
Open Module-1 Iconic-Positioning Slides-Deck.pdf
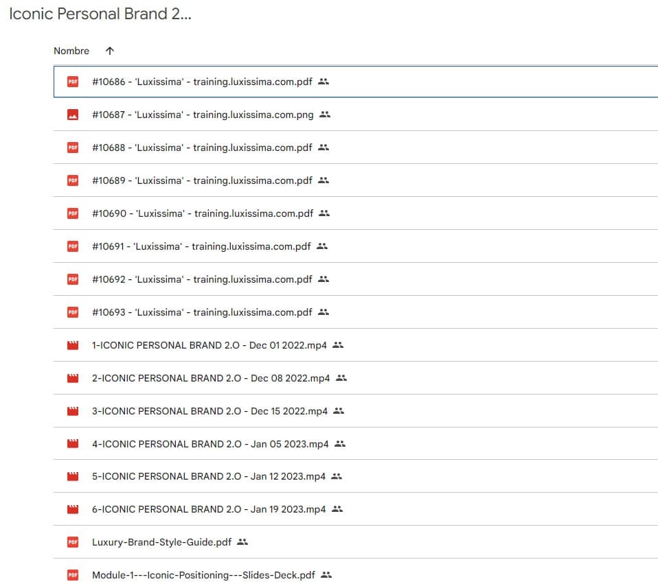point(203,575)
